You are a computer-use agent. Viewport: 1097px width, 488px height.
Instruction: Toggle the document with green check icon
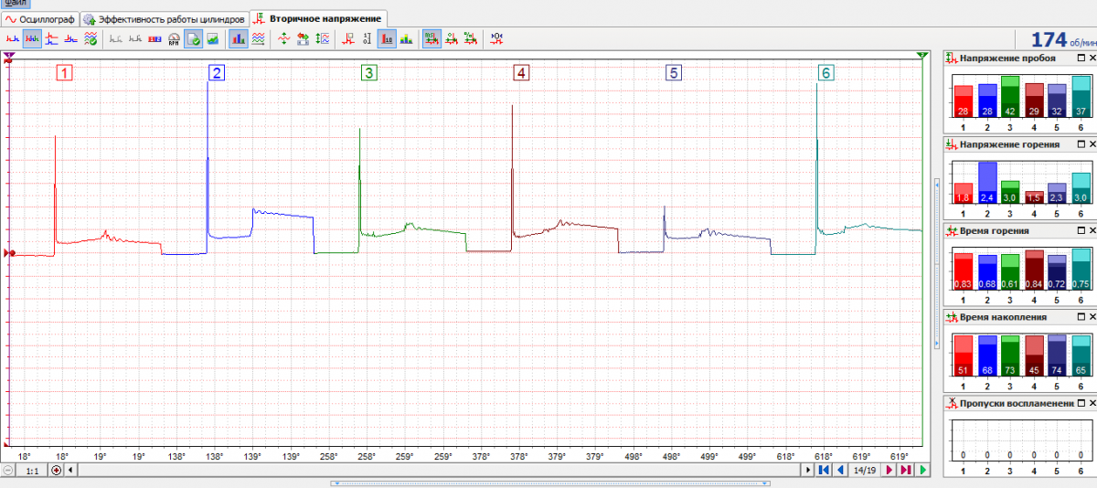pos(194,38)
